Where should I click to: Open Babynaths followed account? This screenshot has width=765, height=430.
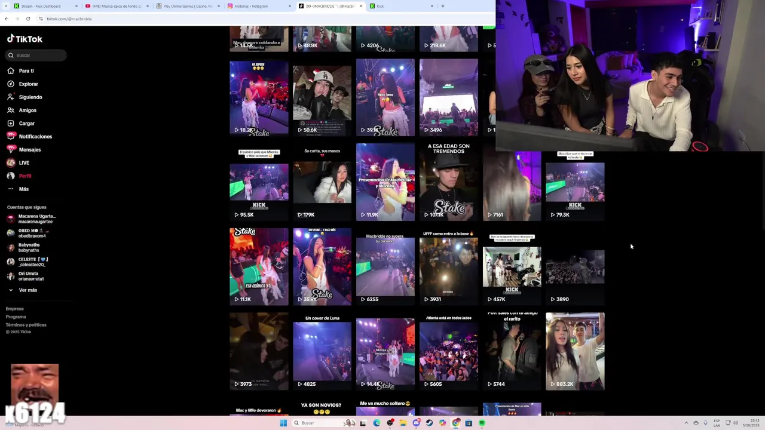point(24,247)
